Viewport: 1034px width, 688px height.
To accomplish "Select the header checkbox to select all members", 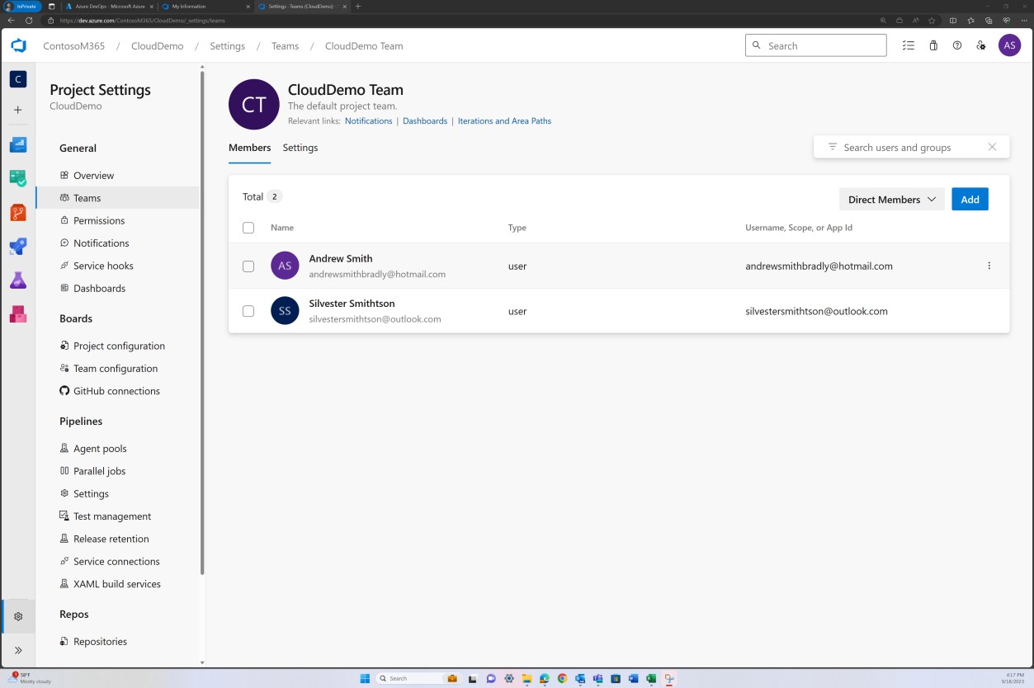I will (248, 227).
